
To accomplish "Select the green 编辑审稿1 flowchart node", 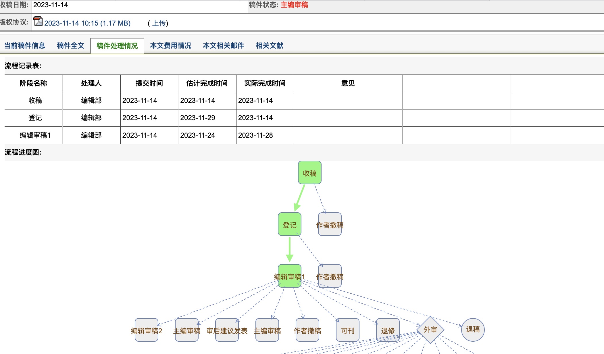I will coord(290,276).
